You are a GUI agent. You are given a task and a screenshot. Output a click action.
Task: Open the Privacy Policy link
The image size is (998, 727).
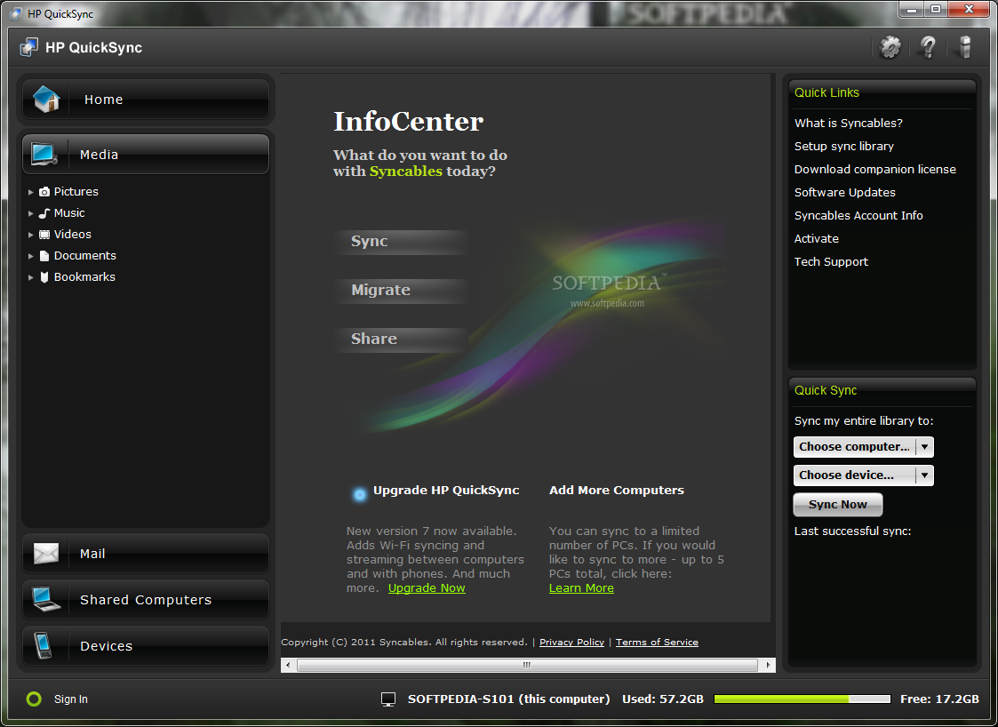(571, 643)
